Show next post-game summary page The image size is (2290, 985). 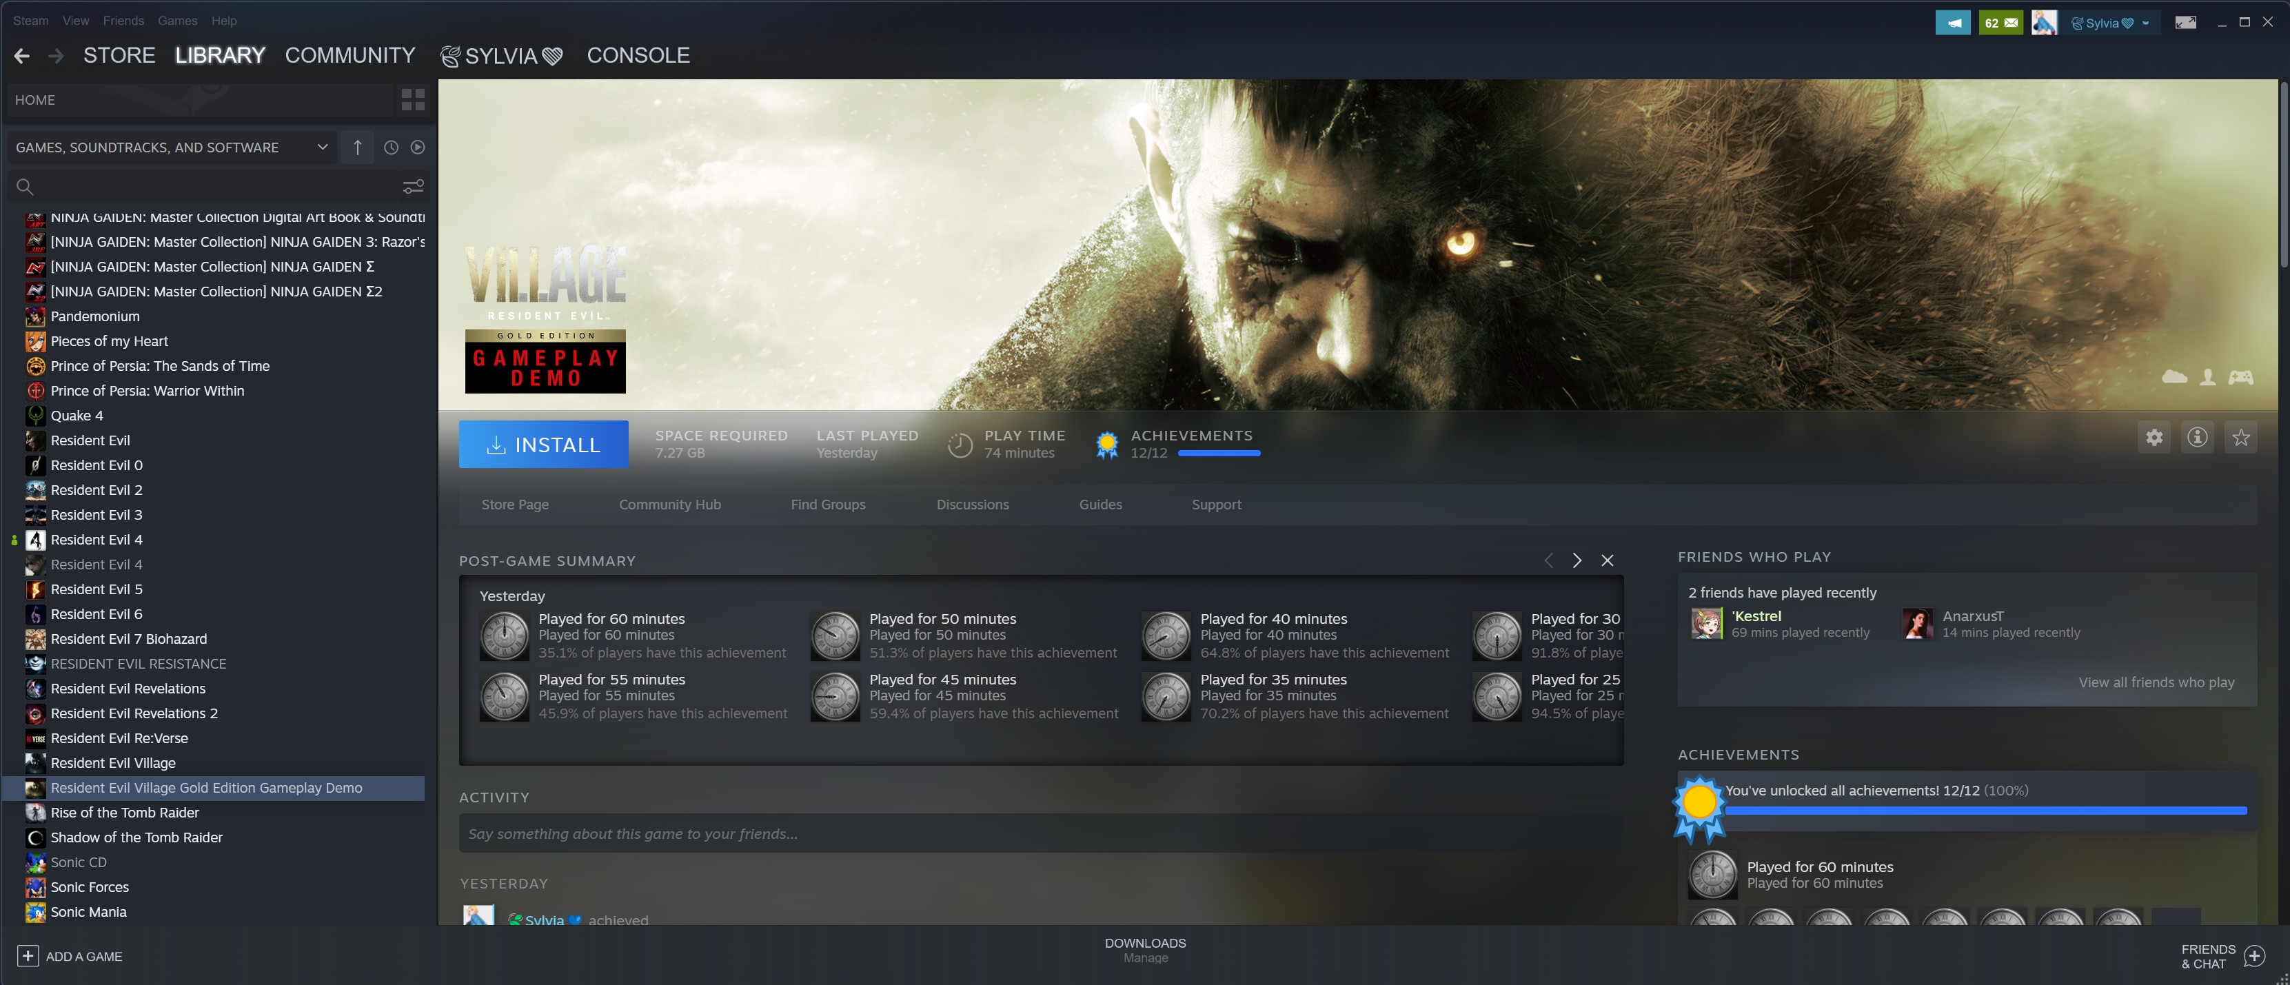(x=1576, y=560)
